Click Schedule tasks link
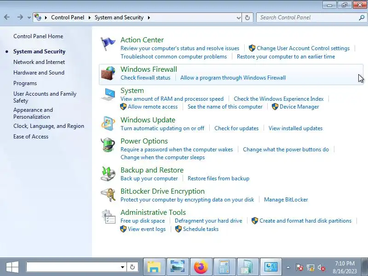 tap(201, 229)
